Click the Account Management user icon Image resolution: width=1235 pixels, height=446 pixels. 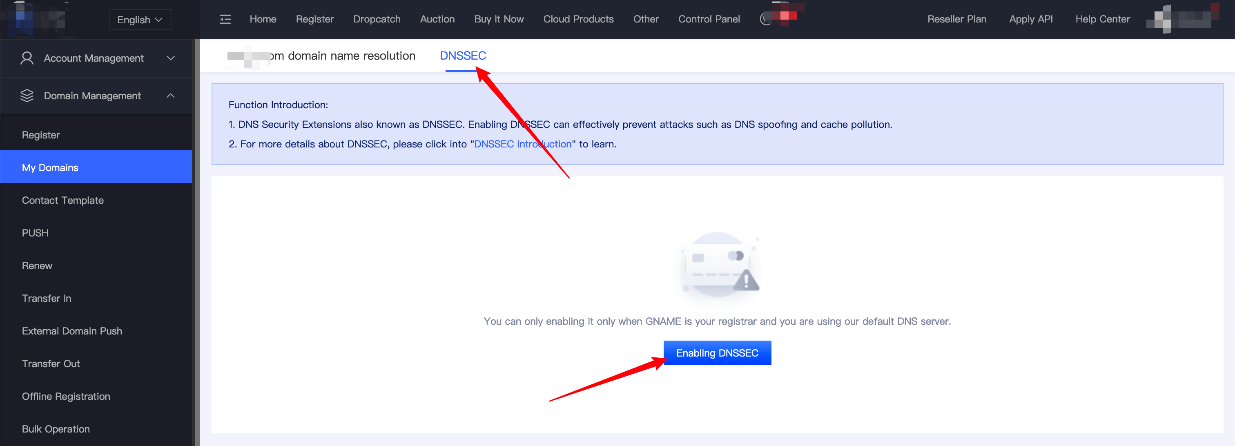[x=27, y=58]
